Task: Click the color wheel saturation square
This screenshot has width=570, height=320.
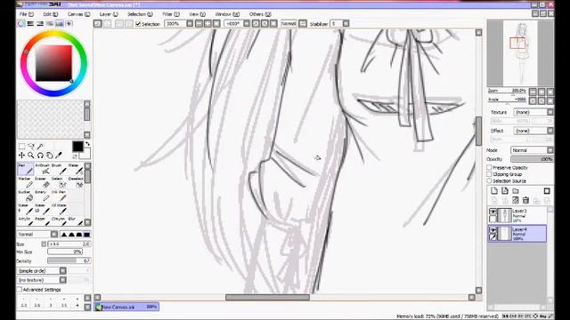Action: point(53,63)
